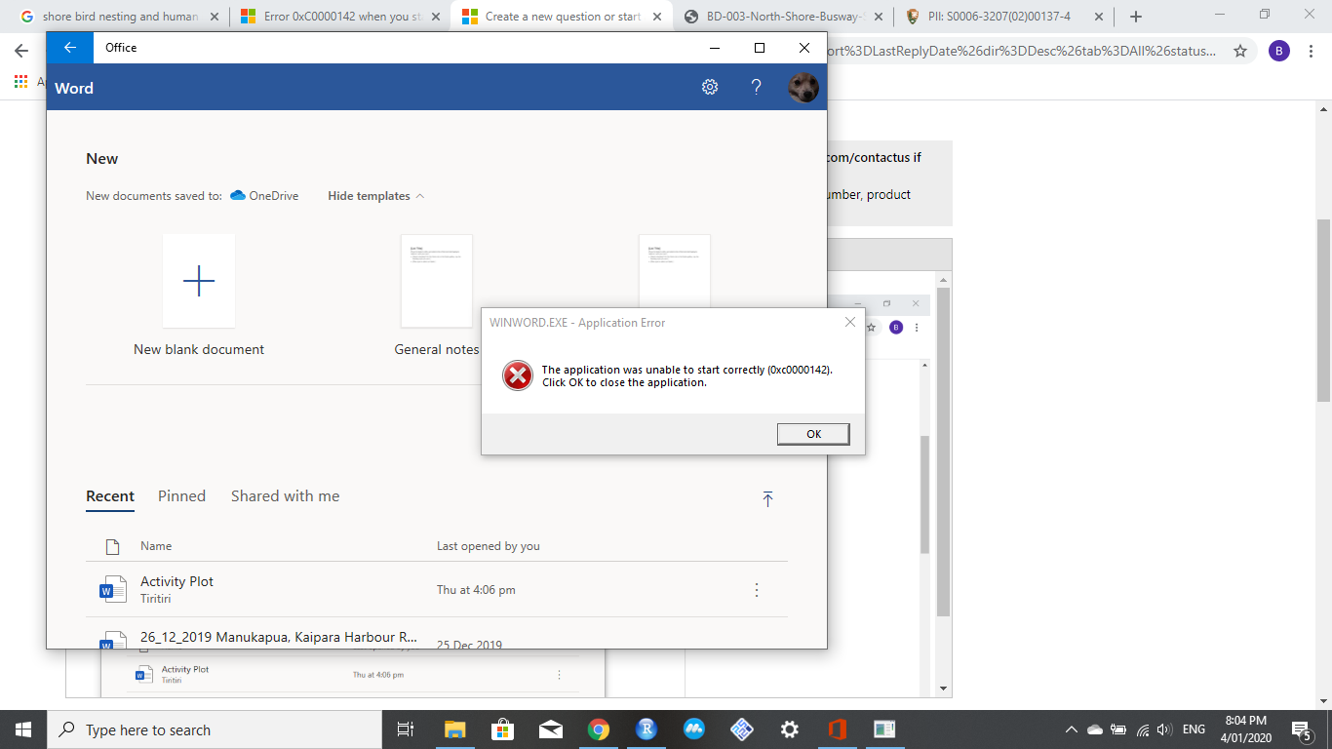1332x749 pixels.
Task: Click the embedded screenshot's vertical scrollbar
Action: 943,452
